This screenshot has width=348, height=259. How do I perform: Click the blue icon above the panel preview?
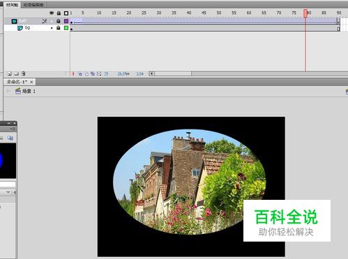(x=10, y=138)
